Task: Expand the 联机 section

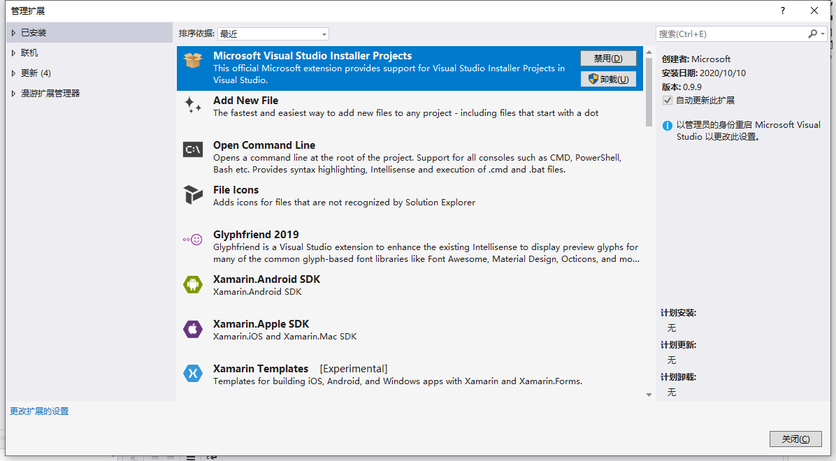Action: [x=28, y=52]
